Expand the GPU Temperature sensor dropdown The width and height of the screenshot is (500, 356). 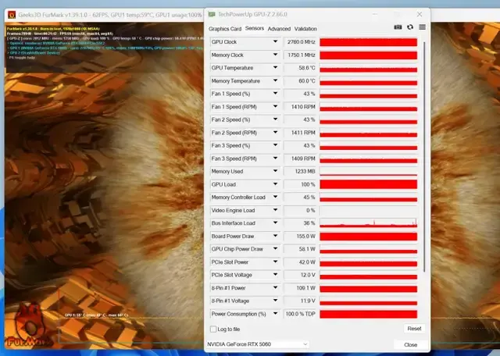pyautogui.click(x=275, y=68)
